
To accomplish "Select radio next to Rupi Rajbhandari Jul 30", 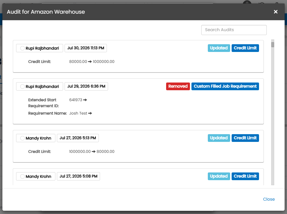I will click(22, 48).
